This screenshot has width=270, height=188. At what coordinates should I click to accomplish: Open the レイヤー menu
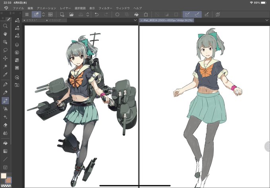tap(65, 8)
